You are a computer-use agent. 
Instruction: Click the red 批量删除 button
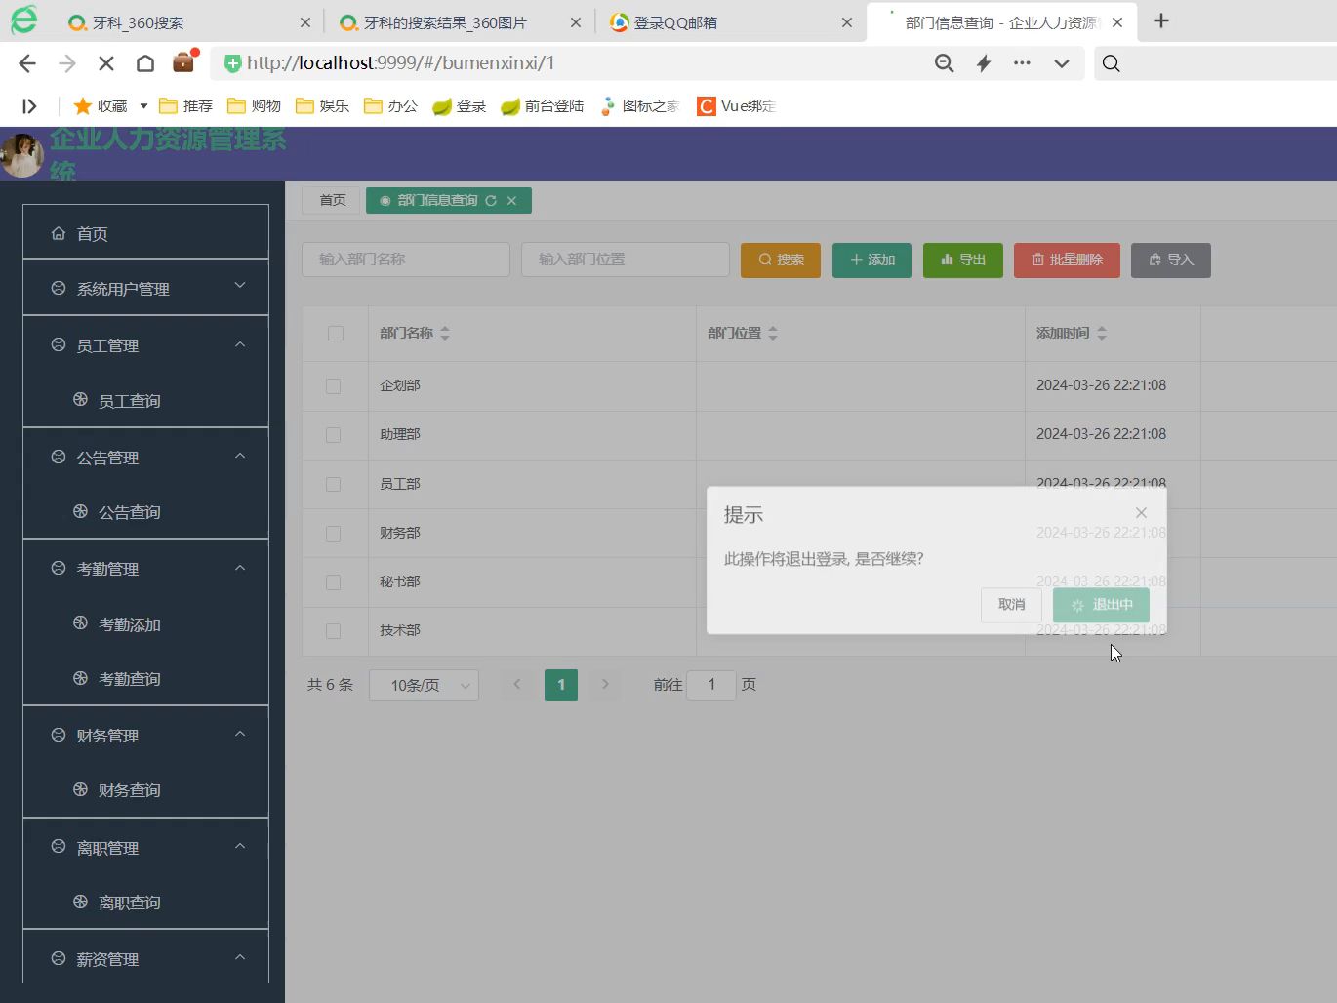pos(1067,260)
